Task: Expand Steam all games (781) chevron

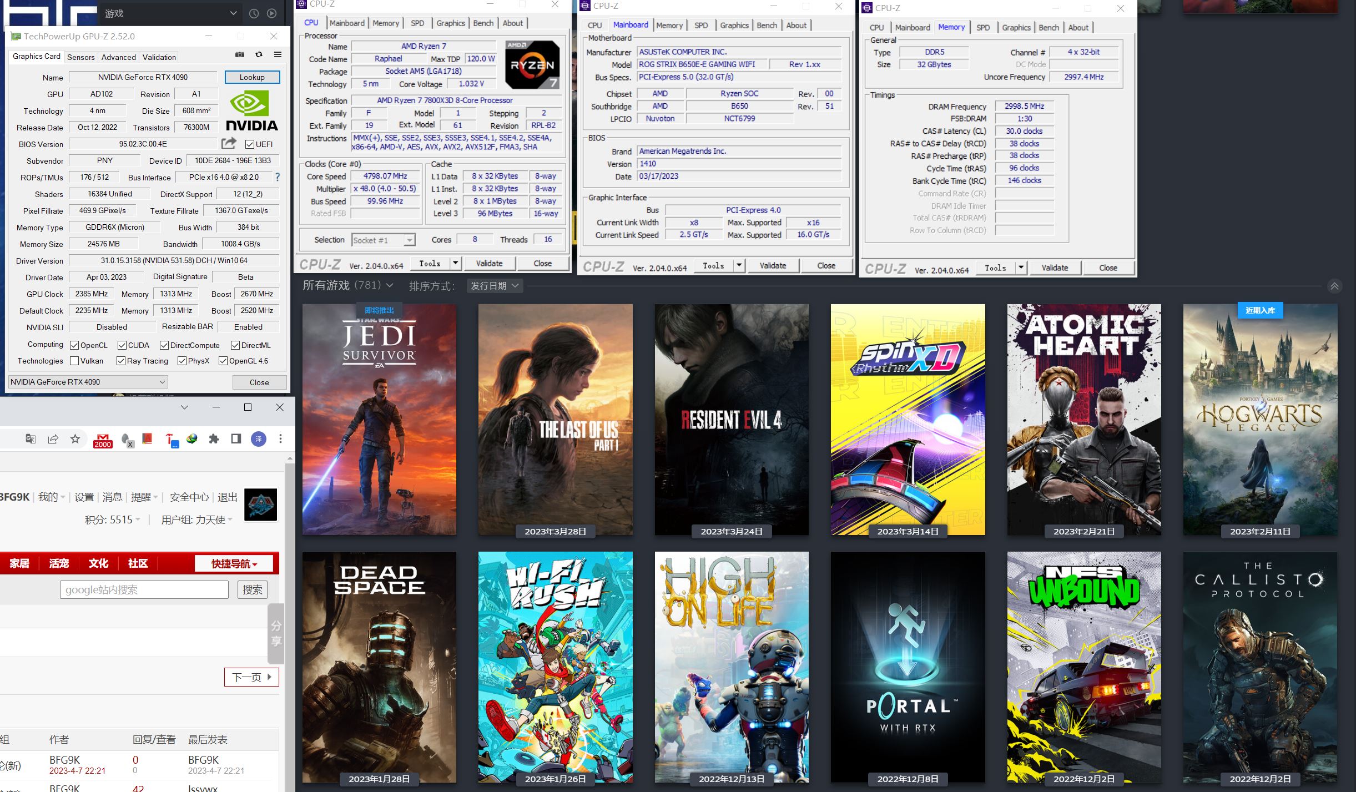Action: coord(390,285)
